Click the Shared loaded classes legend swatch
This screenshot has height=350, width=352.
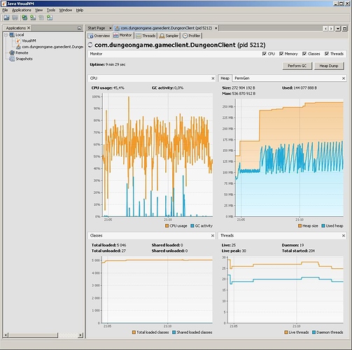coord(174,332)
